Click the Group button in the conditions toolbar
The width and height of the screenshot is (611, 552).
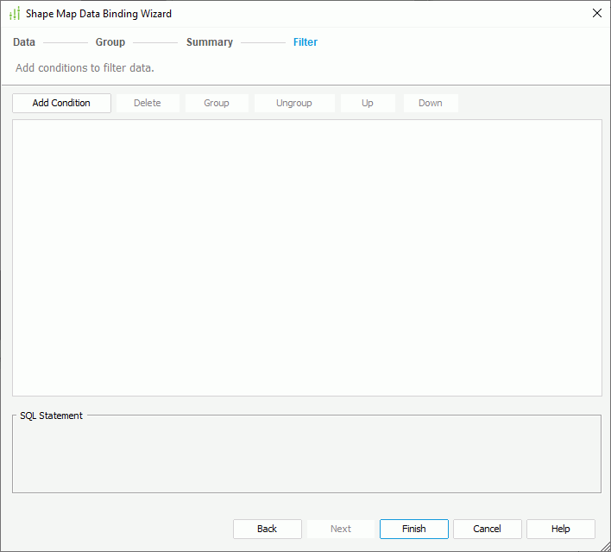[217, 103]
